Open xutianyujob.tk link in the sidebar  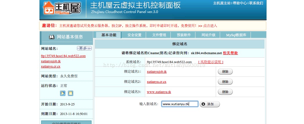(x=51, y=61)
